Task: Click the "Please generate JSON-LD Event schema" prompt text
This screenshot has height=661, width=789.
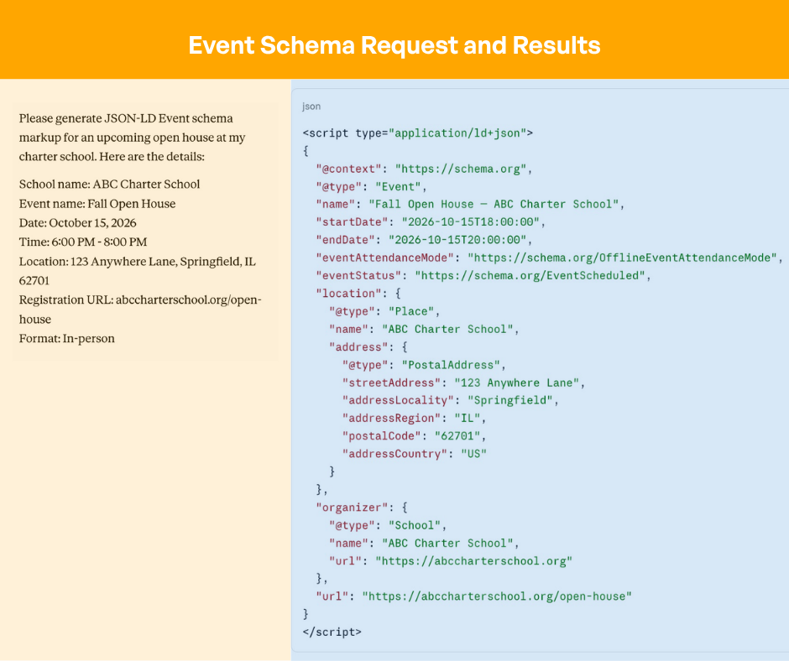Action: point(133,138)
